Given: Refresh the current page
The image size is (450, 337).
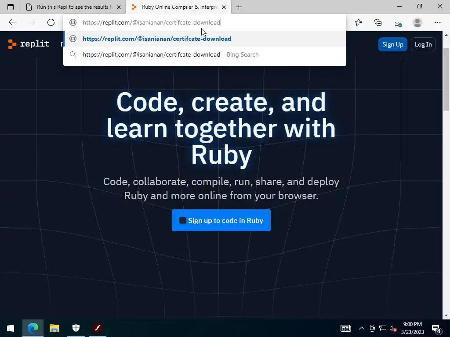Looking at the screenshot, I should [51, 22].
